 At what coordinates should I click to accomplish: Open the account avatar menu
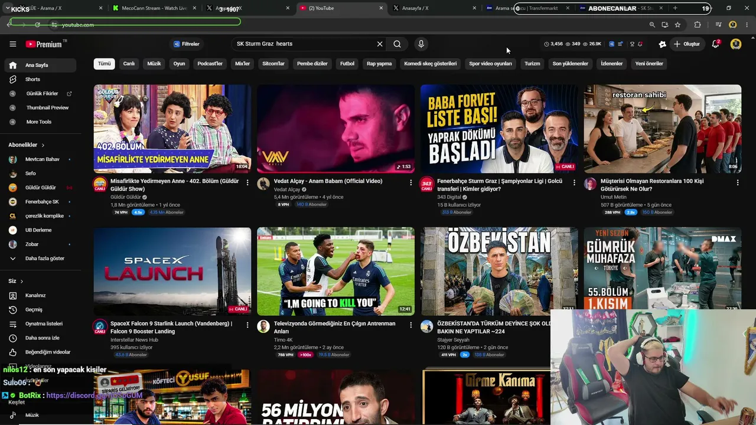736,44
